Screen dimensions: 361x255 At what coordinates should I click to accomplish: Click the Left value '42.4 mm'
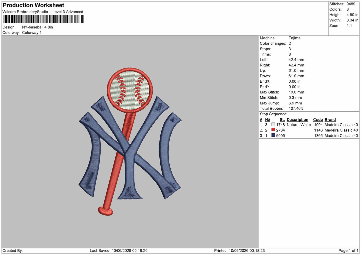tap(296, 60)
